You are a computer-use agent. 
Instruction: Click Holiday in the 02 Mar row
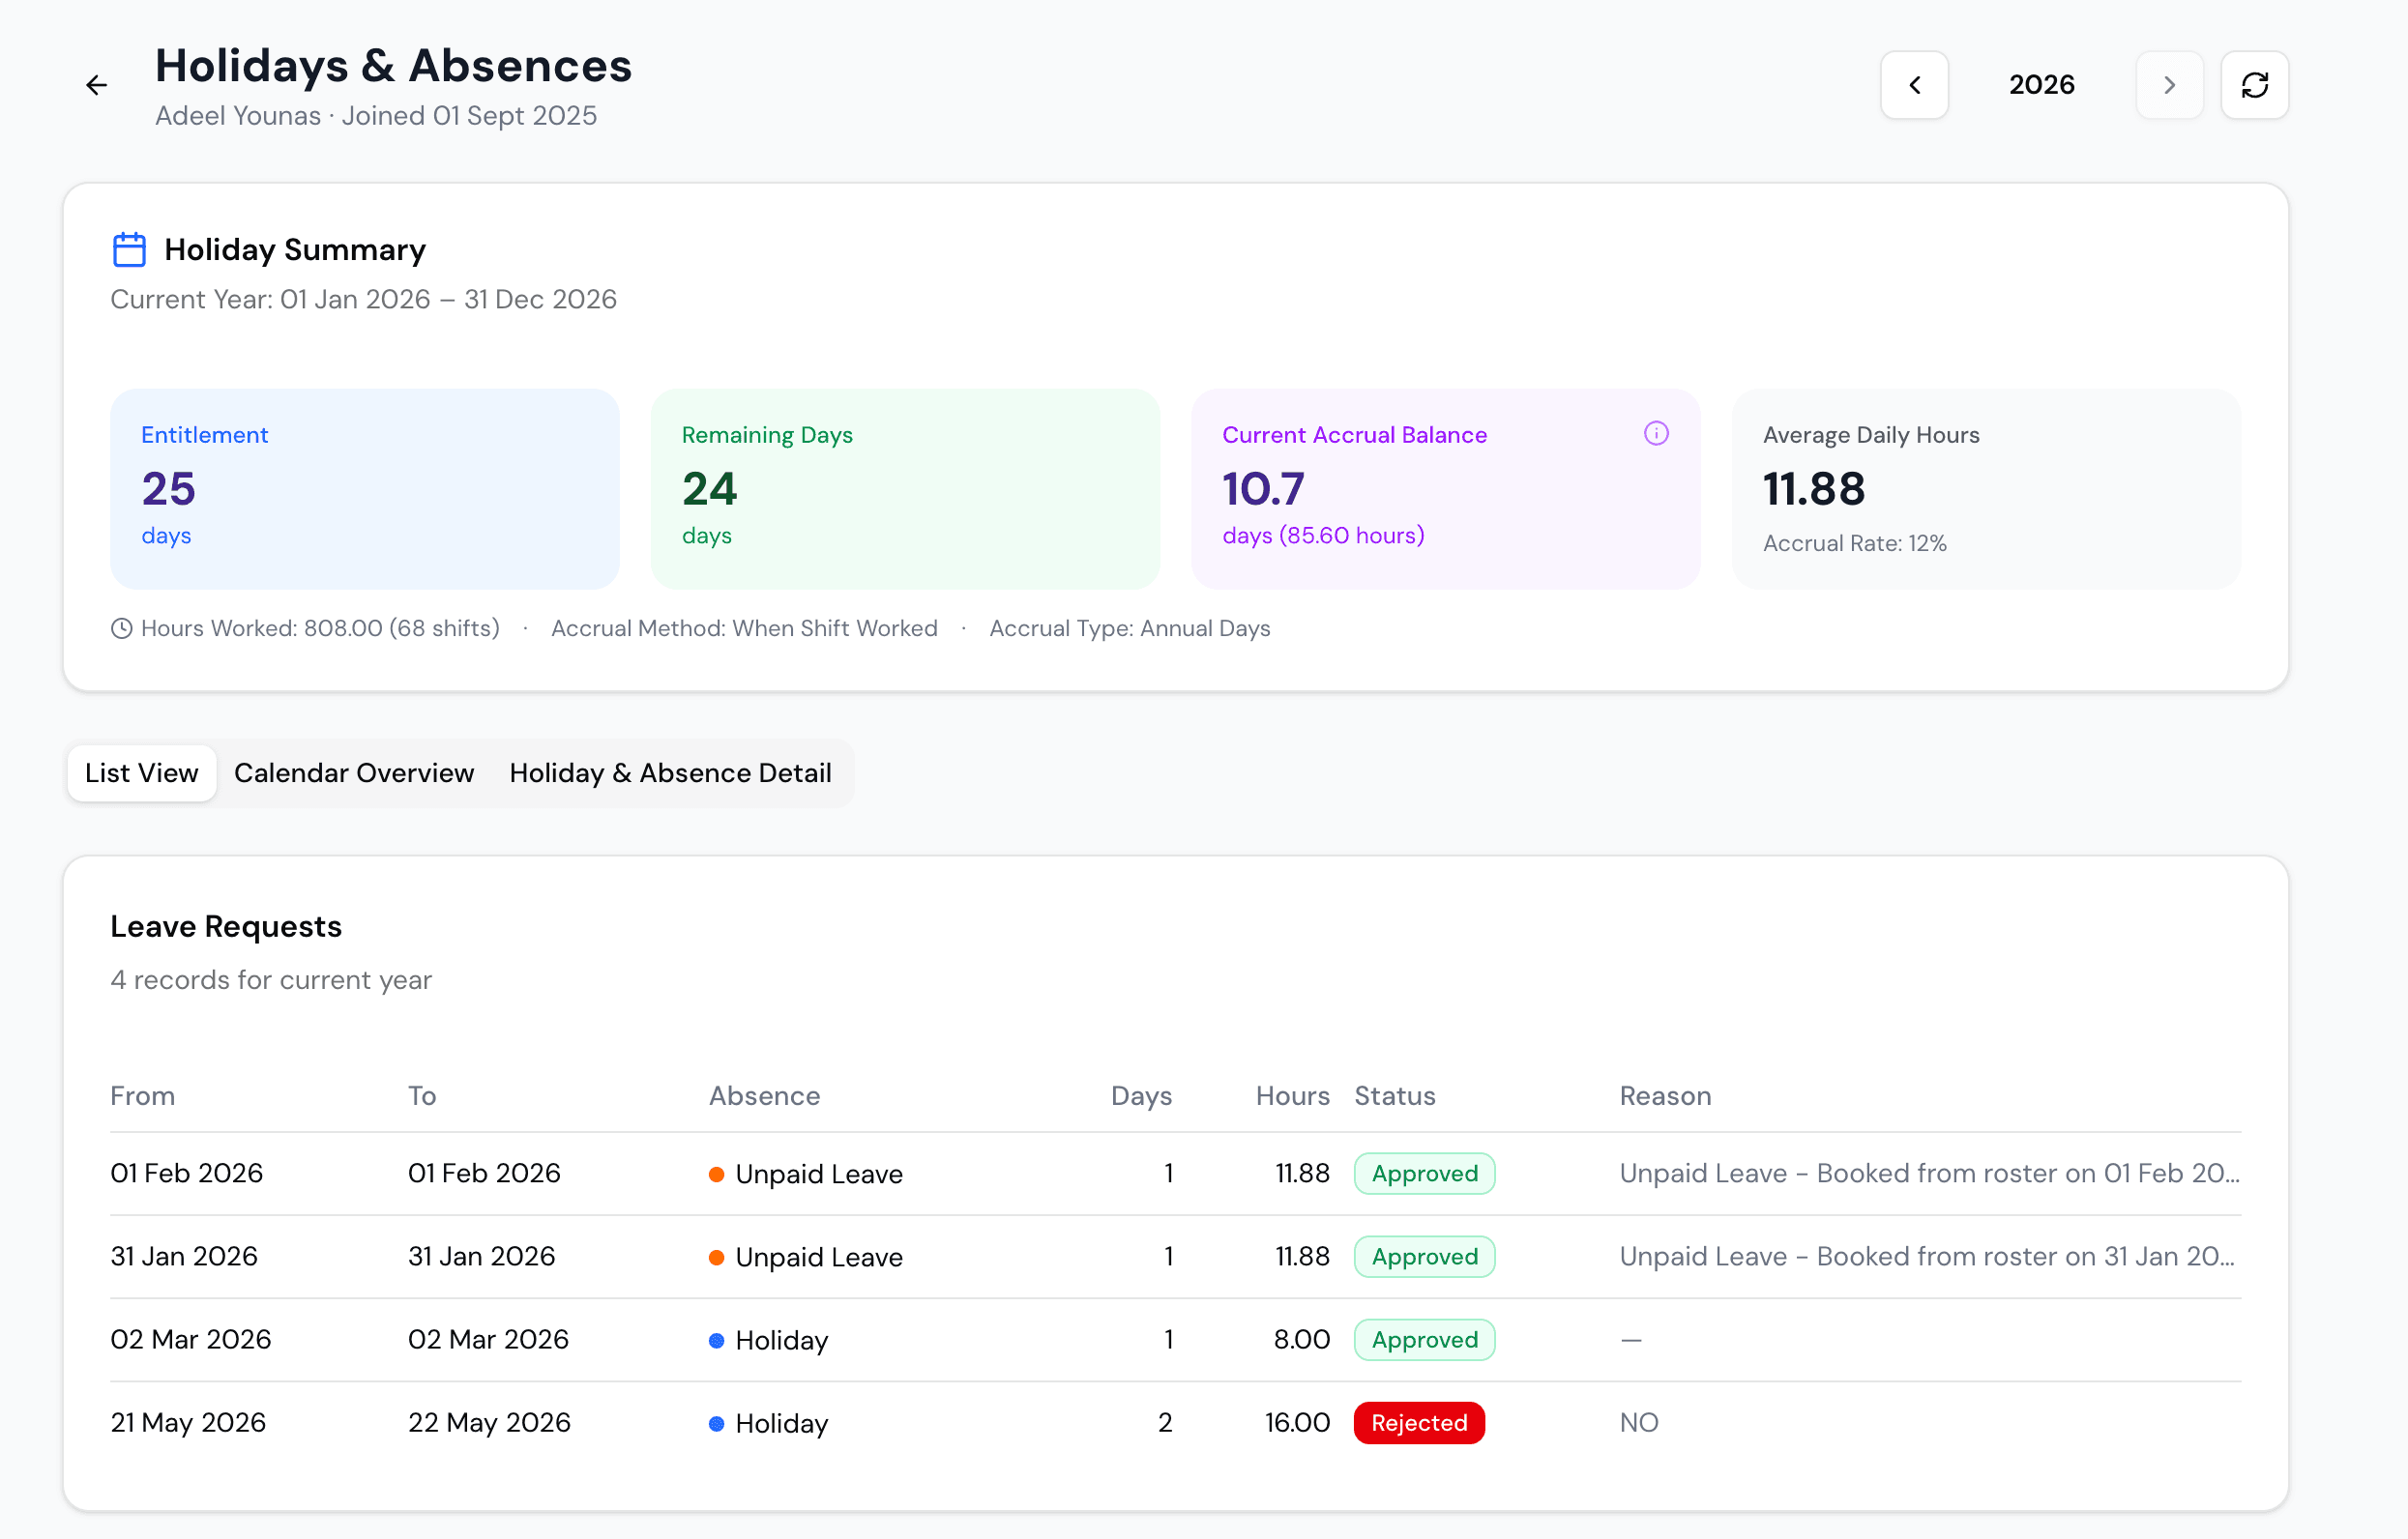(x=781, y=1340)
